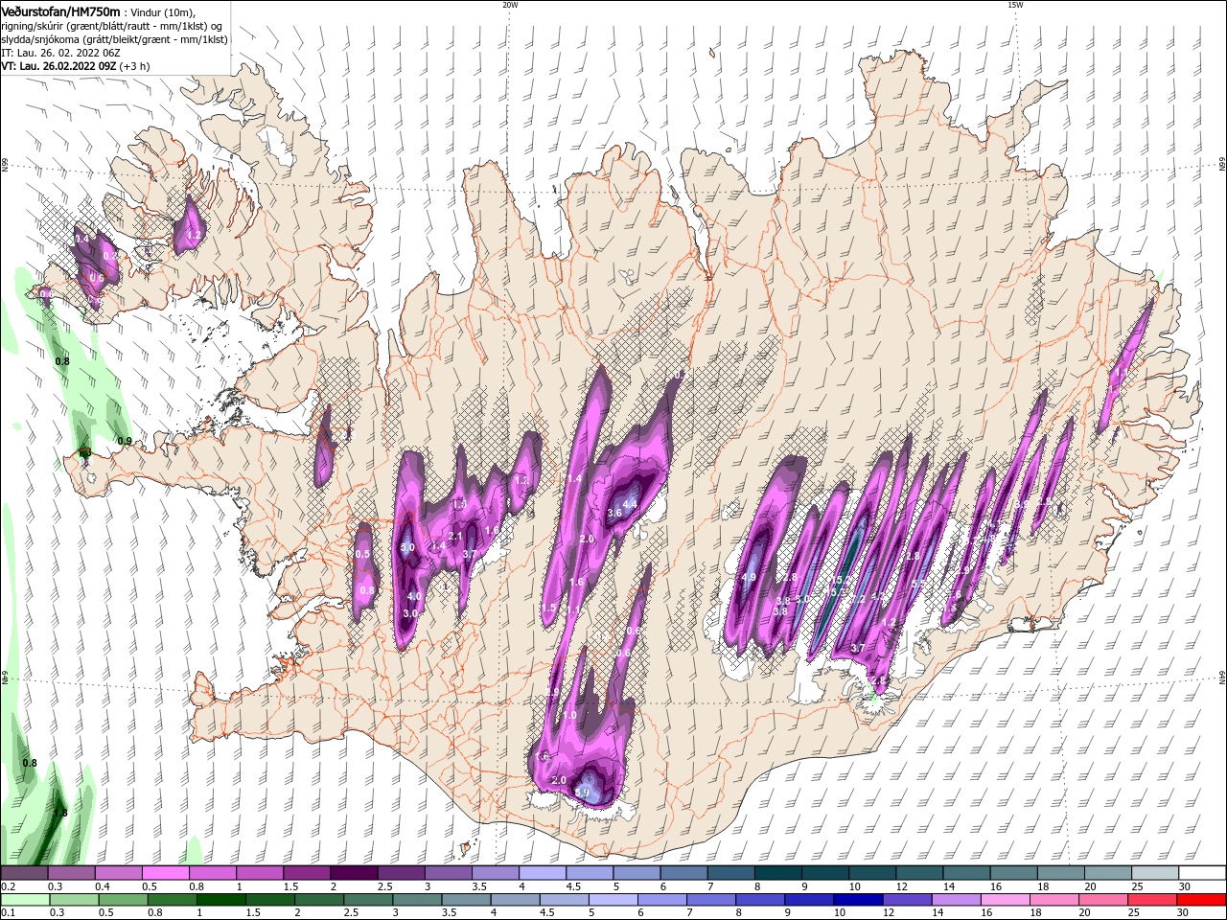
Task: Pick the bright pink snow swatch between 0.5 and 0.8
Action: 165,873
